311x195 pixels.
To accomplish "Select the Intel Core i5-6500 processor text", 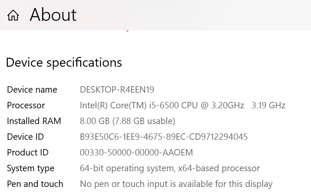I will pos(162,105).
